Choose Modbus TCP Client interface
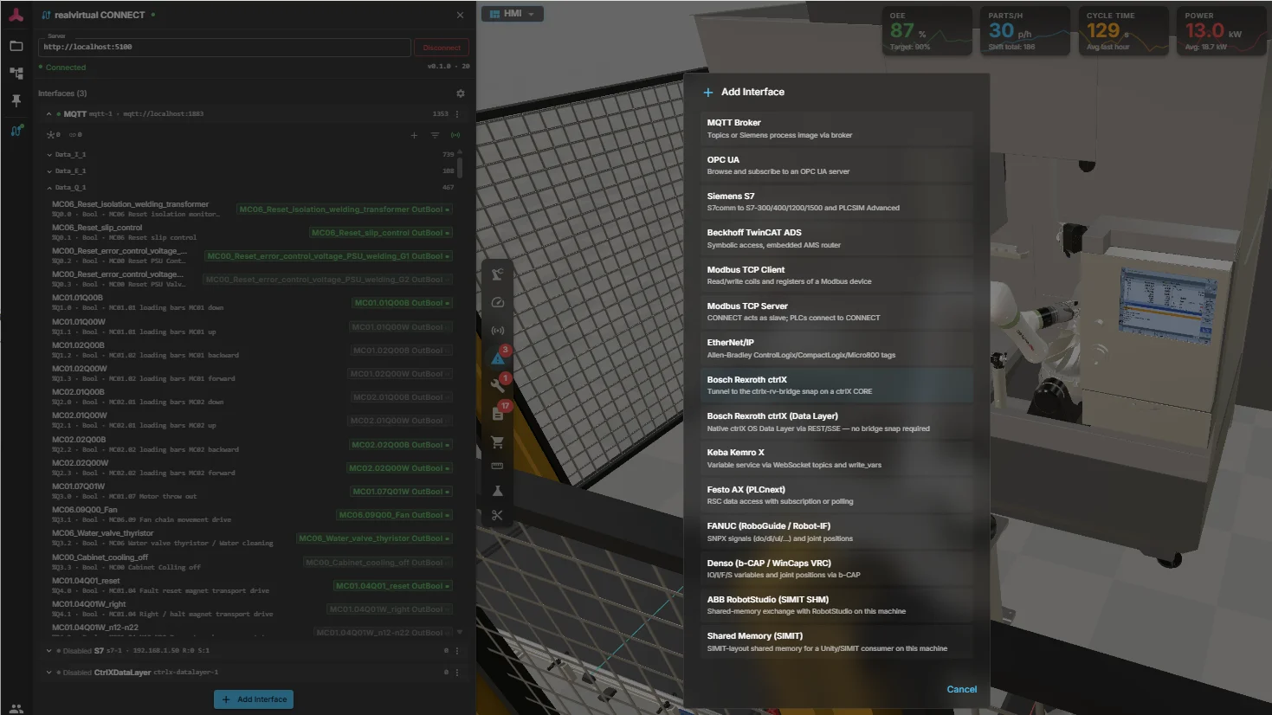 [836, 275]
